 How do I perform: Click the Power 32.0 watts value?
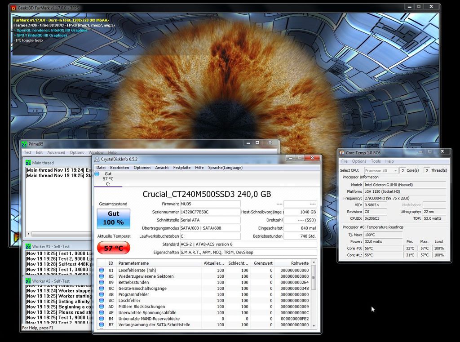(383, 242)
